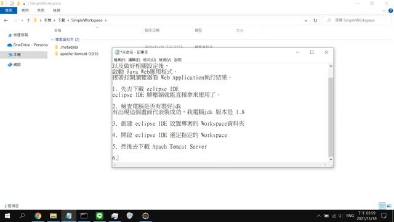Open Notepad 說明 menu

(x=178, y=60)
